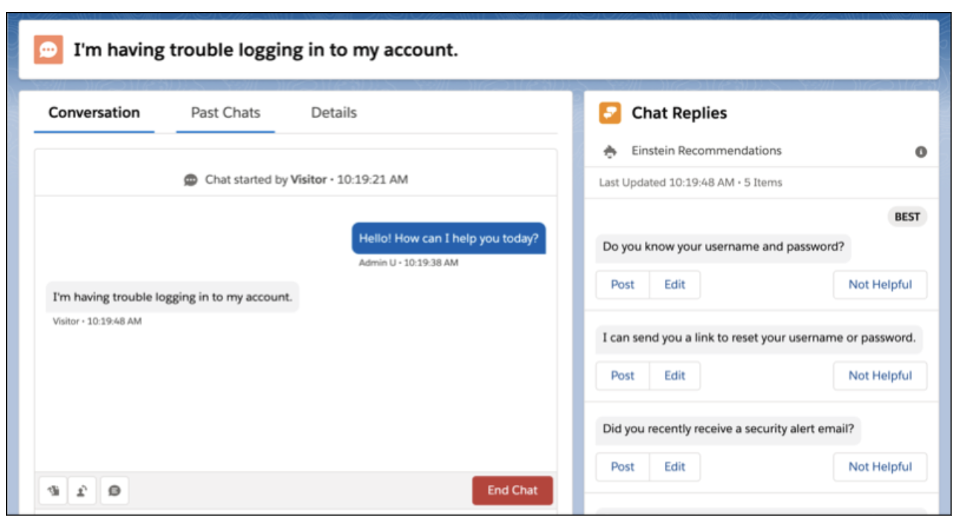Image resolution: width=958 pixels, height=525 pixels.
Task: Click the 'I can send you a link' suggestion
Action: pyautogui.click(x=759, y=338)
